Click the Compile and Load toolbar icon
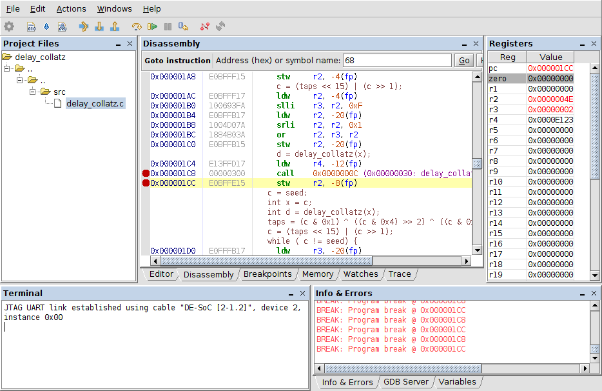Viewport: 602px width, 391px height. pyautogui.click(x=62, y=26)
